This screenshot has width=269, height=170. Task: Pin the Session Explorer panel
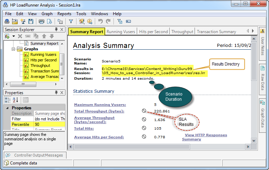[56, 30]
